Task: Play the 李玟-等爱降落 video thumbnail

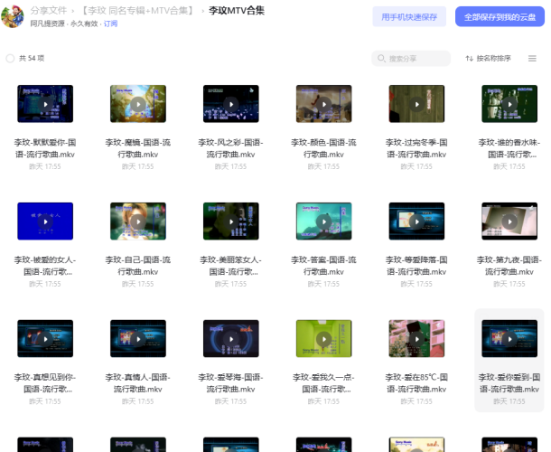Action: 416,221
